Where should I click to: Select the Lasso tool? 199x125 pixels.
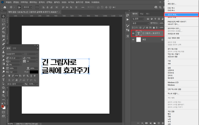pyautogui.click(x=3, y=24)
